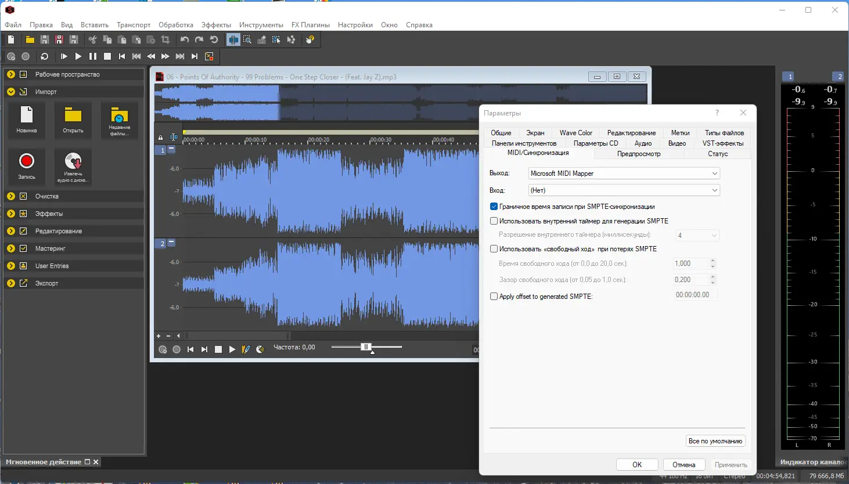This screenshot has width=849, height=484.
Task: Expand the Эффекты section in left panel
Action: [11, 214]
